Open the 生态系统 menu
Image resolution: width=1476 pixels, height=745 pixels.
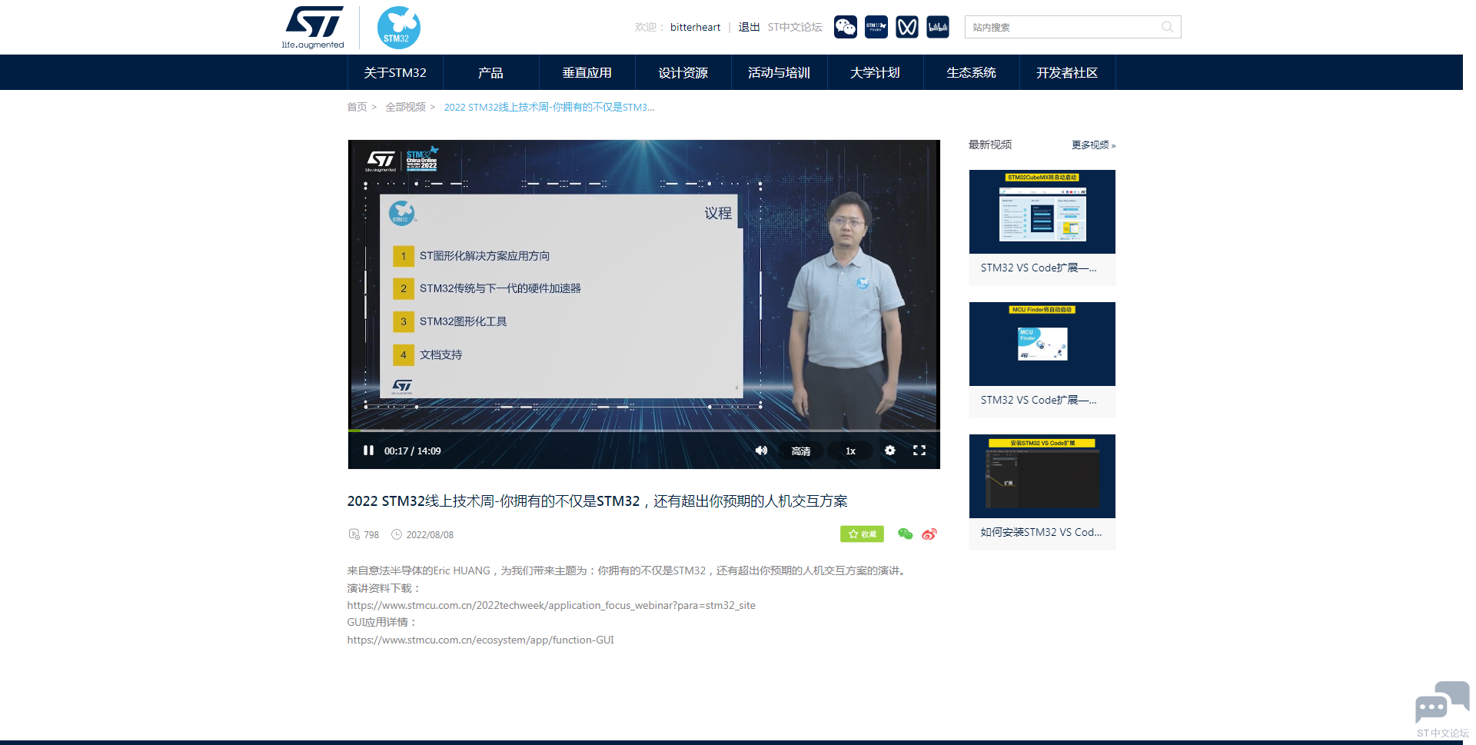click(972, 72)
